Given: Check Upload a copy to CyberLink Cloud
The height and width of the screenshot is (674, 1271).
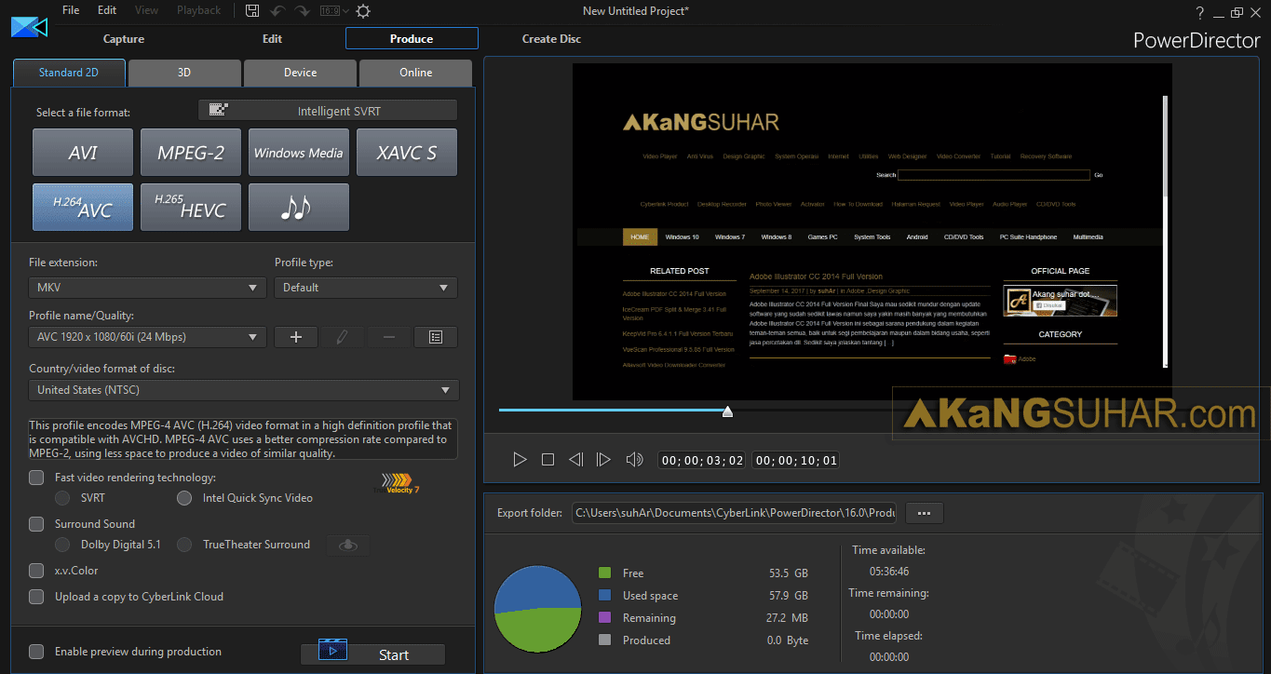Looking at the screenshot, I should coord(36,597).
